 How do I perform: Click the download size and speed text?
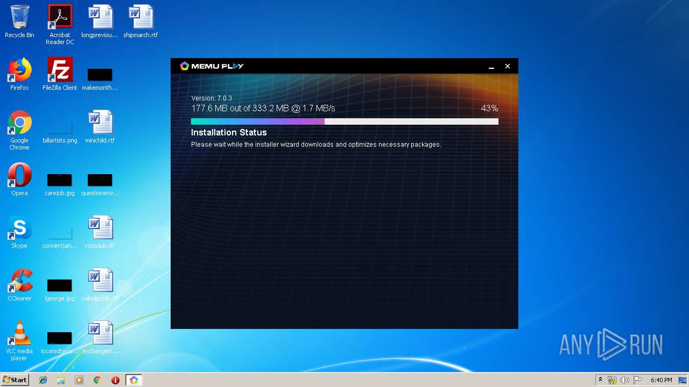(263, 108)
